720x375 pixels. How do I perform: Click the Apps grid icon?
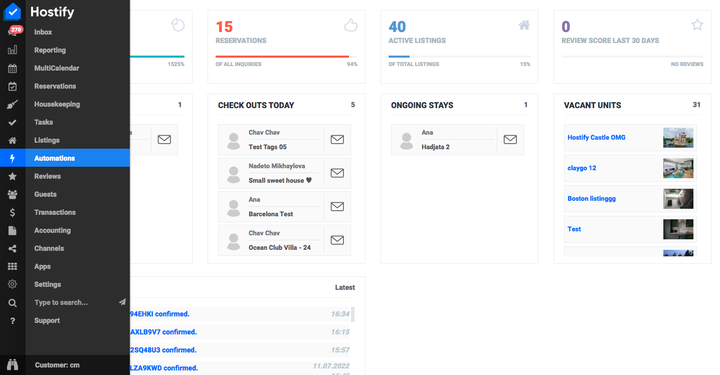[13, 266]
